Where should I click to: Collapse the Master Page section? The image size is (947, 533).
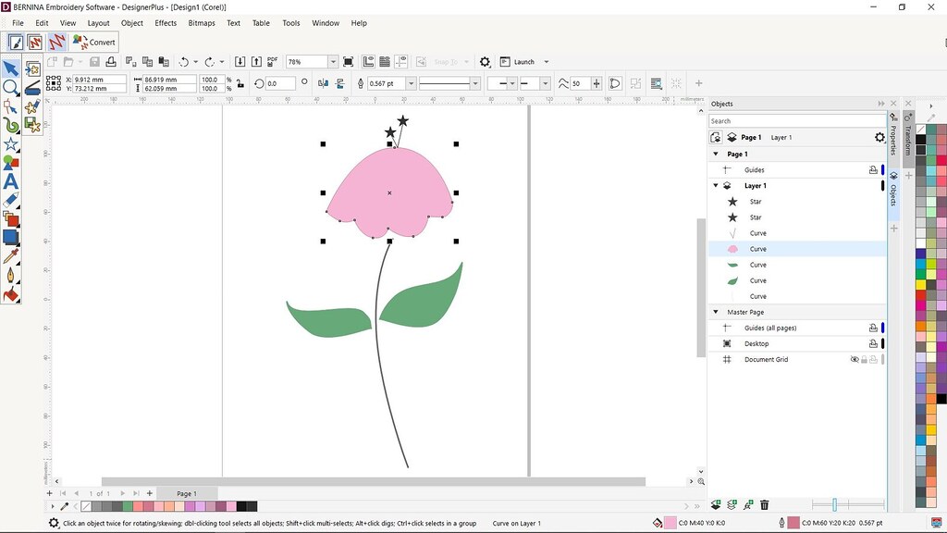[x=716, y=312]
